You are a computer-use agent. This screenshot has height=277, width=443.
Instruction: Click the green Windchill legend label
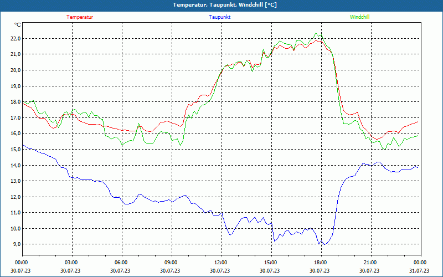pos(359,17)
